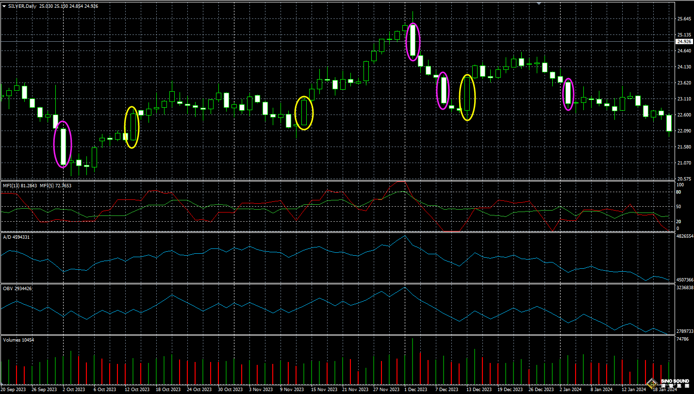
Task: Click the 25.645 price axis label
Action: coord(683,19)
